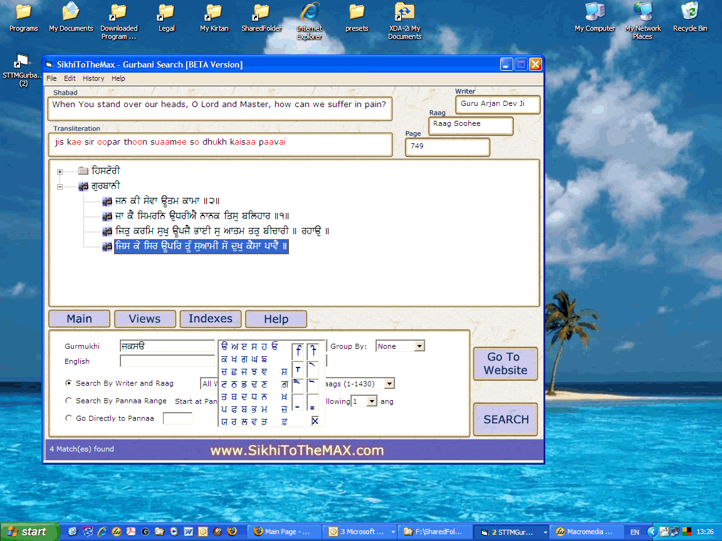Open the following ang number dropdown
This screenshot has height=541, width=722.
pyautogui.click(x=372, y=401)
